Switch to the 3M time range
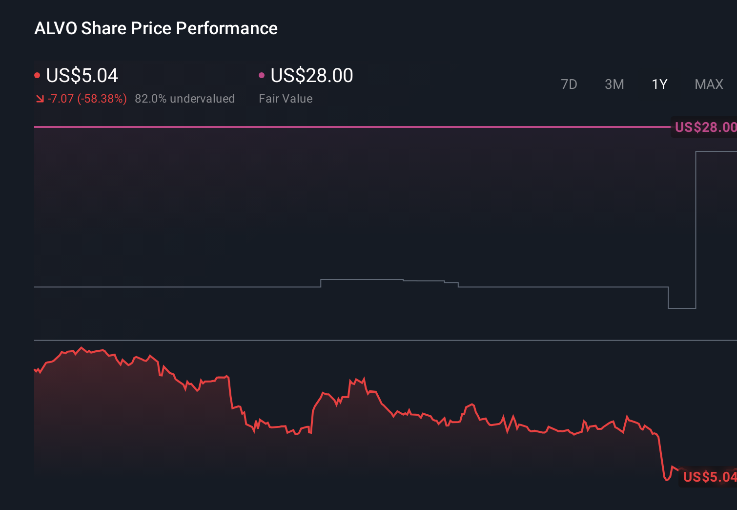Viewport: 737px width, 510px height. click(614, 84)
